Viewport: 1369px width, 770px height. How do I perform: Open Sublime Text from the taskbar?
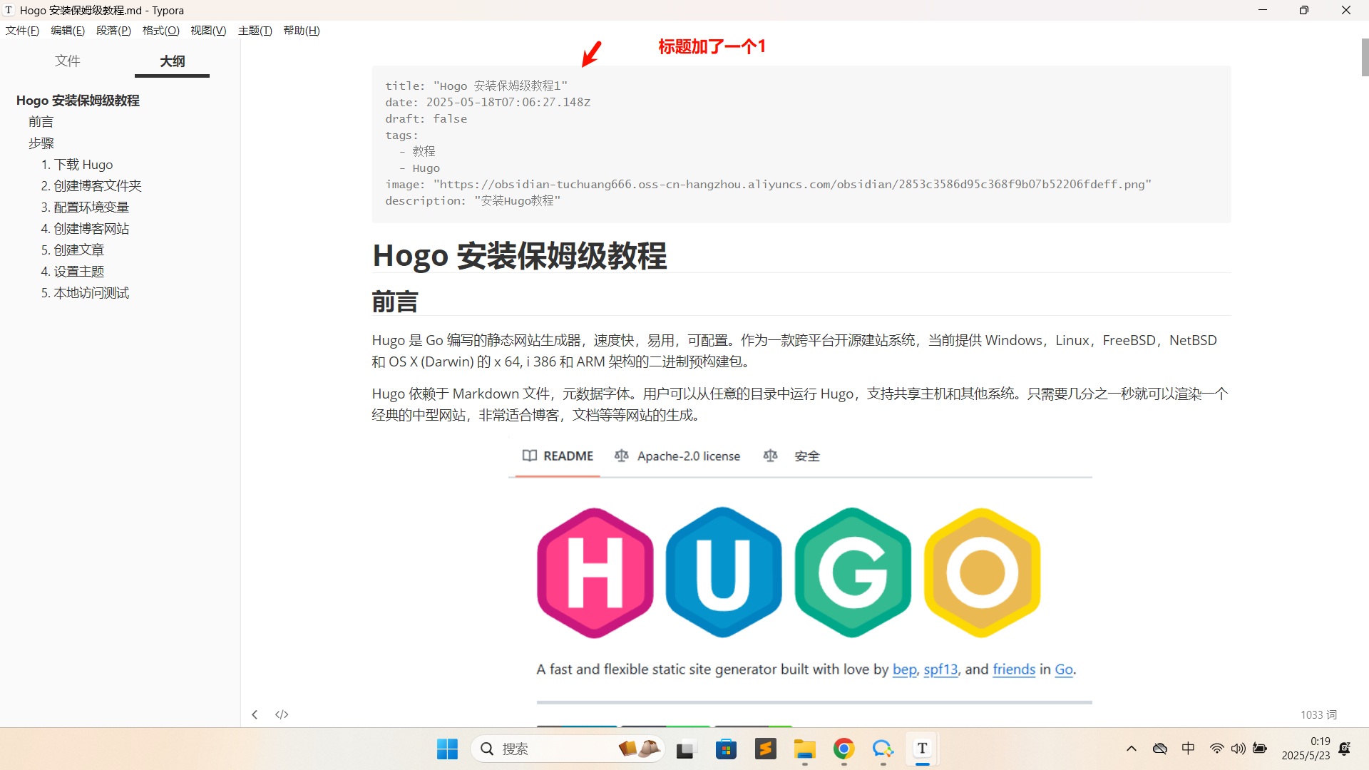click(x=765, y=749)
